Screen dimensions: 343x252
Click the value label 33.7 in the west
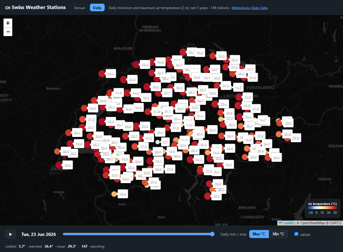pos(91,127)
